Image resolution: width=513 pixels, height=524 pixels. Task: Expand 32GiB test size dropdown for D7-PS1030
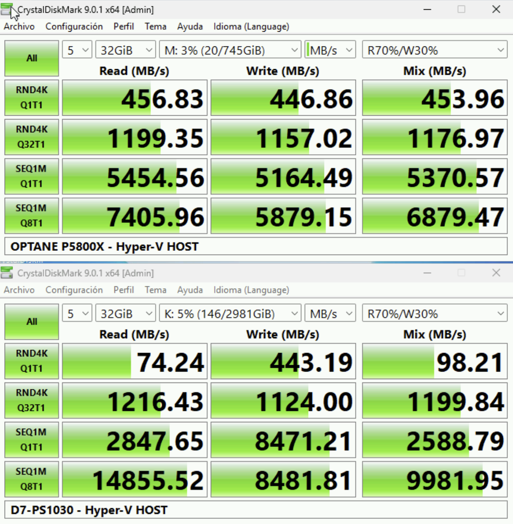(x=125, y=314)
